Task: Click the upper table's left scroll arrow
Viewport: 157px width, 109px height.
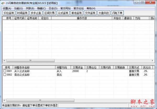Action: (x=4, y=61)
